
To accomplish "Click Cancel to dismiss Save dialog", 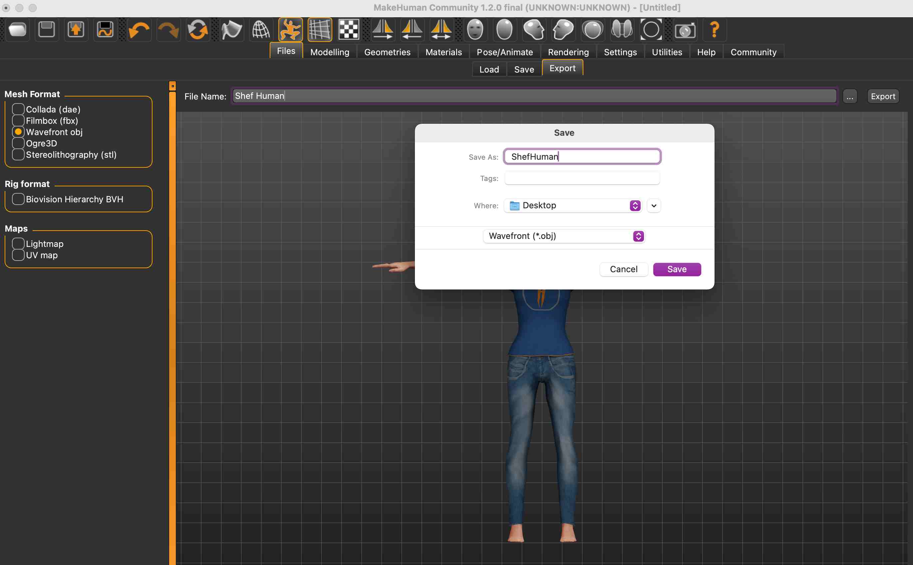I will tap(623, 269).
